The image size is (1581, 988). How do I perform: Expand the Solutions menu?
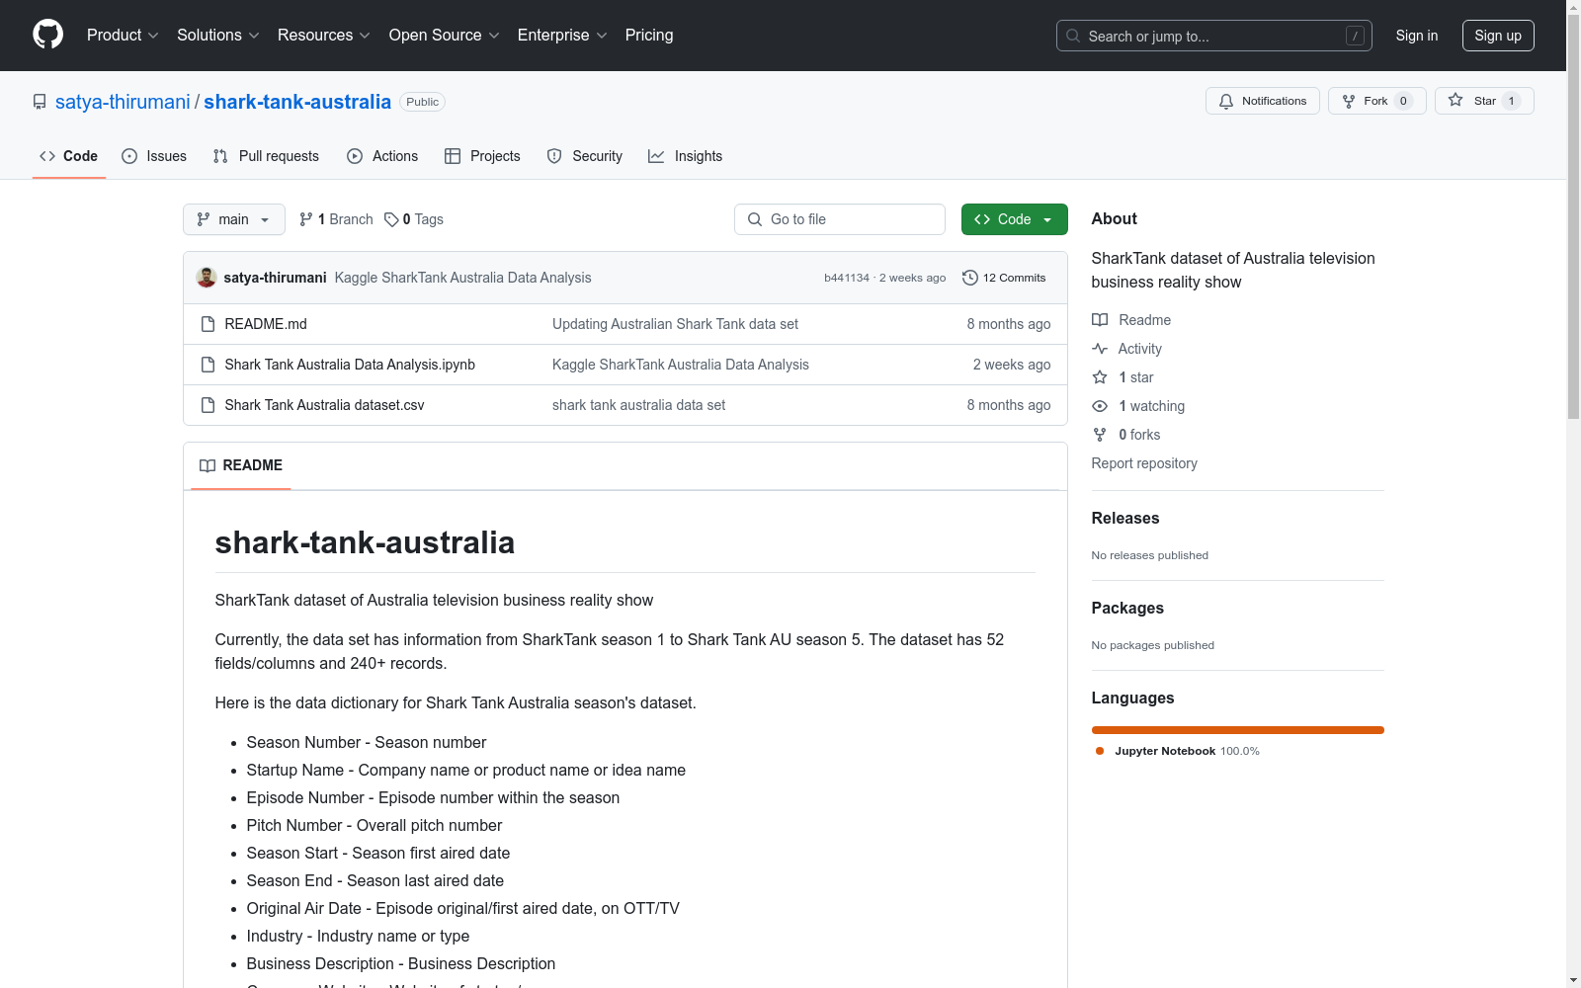coord(217,35)
